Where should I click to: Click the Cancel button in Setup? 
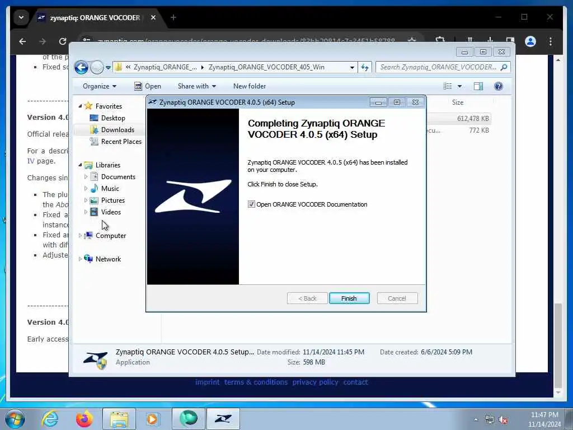[397, 298]
